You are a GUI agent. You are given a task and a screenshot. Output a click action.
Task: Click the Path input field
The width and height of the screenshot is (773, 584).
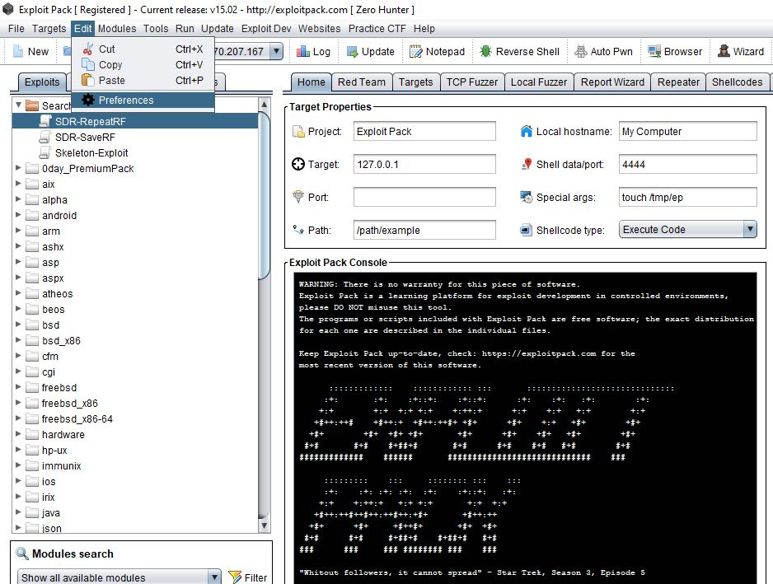pyautogui.click(x=424, y=230)
